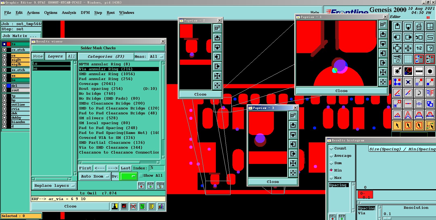
Task: Select the plain arrow selection tool icon
Action: coord(397,125)
